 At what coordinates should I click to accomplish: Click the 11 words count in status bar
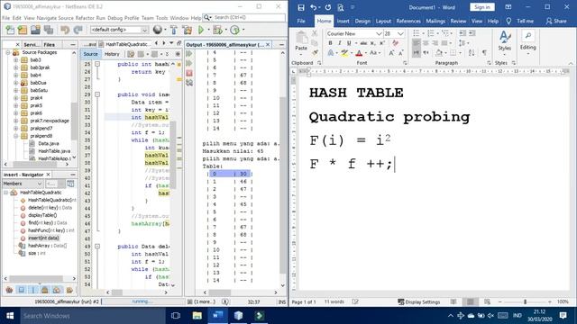[334, 302]
